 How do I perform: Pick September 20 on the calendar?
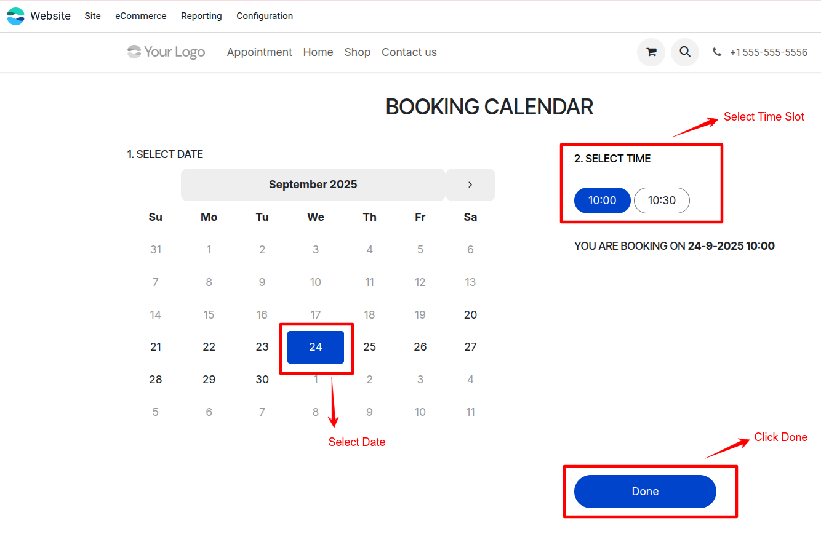[x=470, y=314]
